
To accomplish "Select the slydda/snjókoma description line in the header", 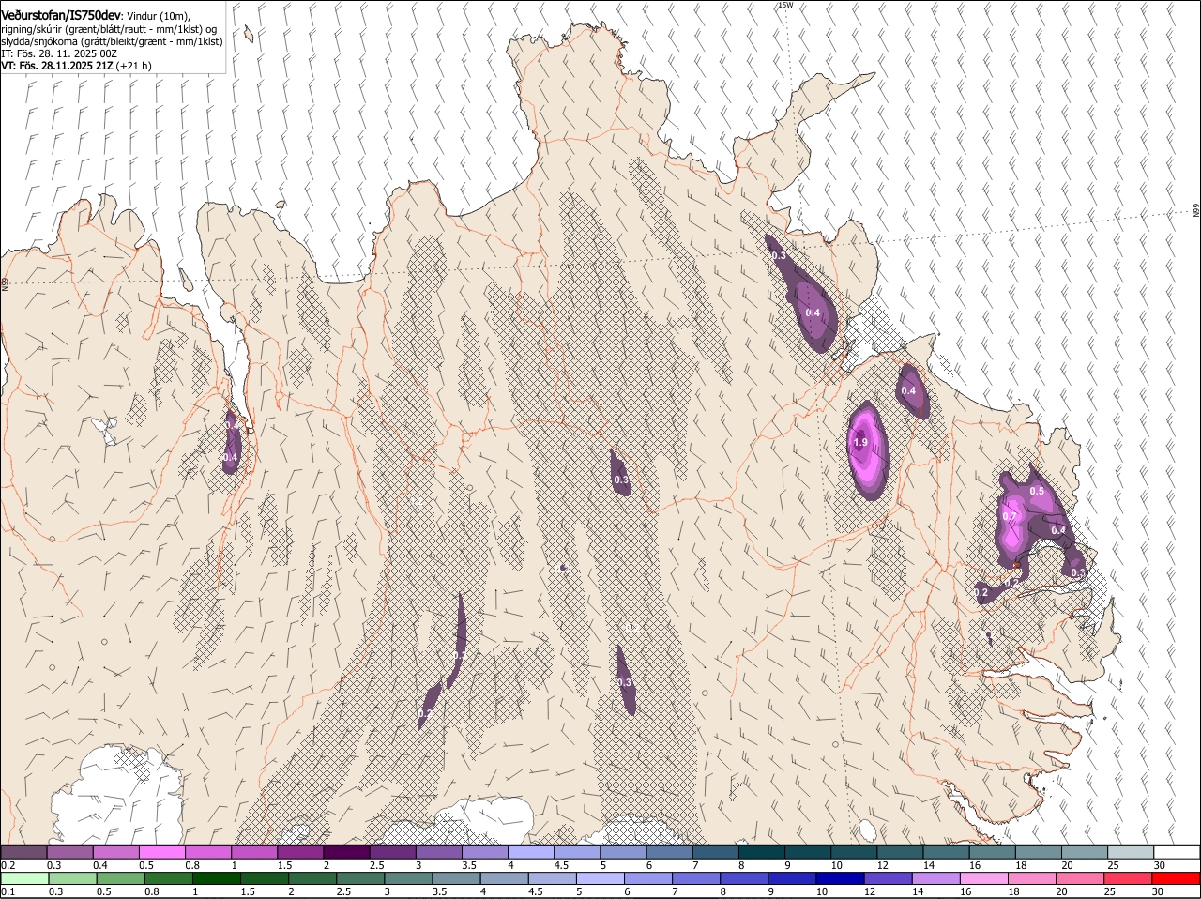I will click(112, 41).
